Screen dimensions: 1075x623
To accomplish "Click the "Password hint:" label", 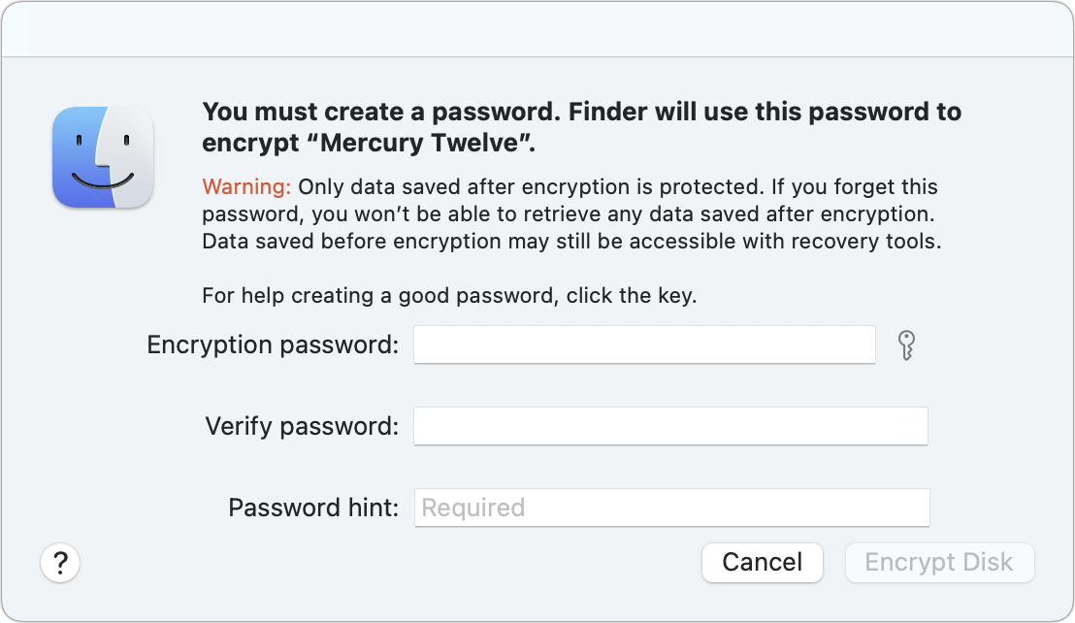I will tap(313, 508).
